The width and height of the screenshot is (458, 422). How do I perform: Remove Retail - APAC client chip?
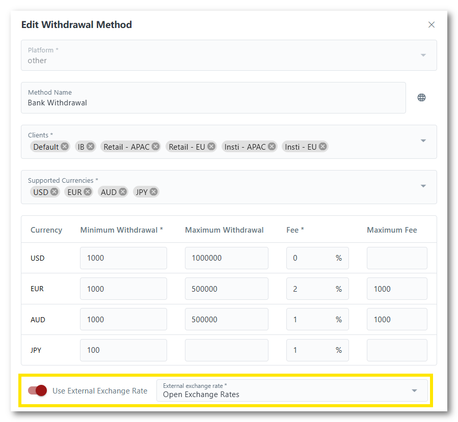point(155,147)
